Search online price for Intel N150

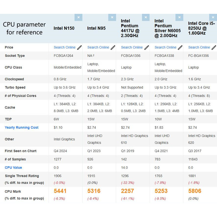(65, 47)
